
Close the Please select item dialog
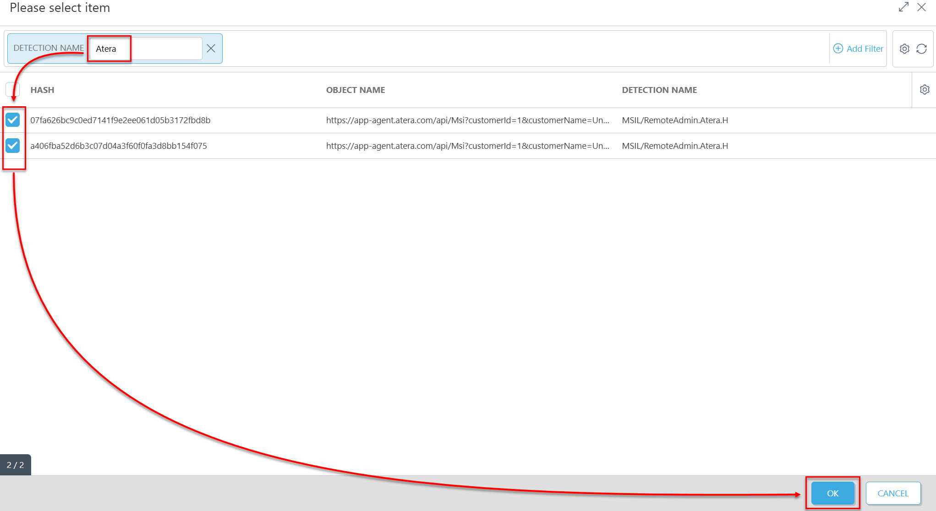pos(921,7)
